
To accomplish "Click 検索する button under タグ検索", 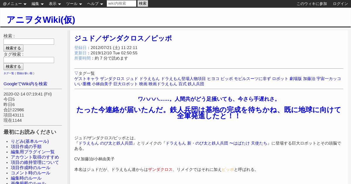I will click(13, 67).
